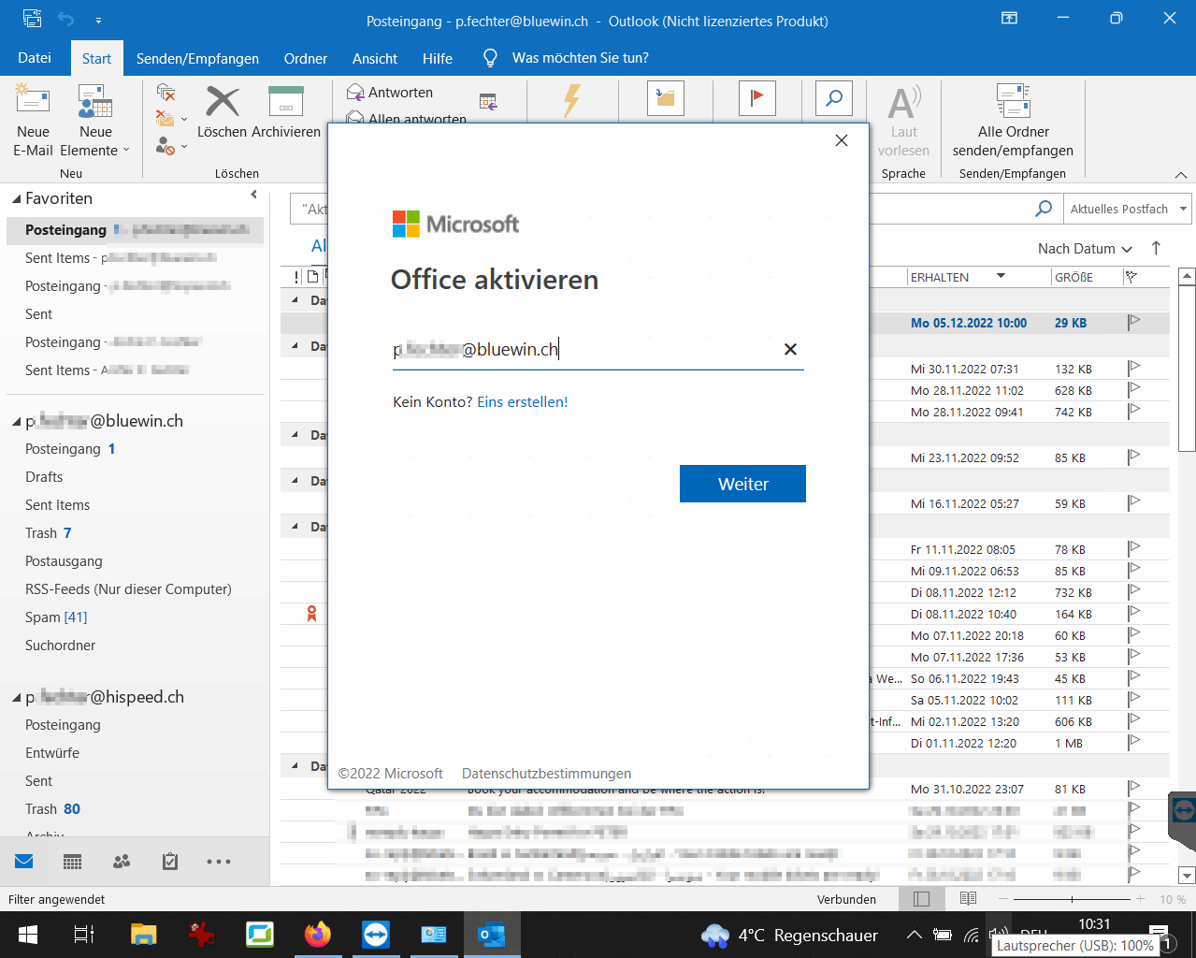Screen dimensions: 1196x958
Task: Open the Datei menu
Action: pos(35,58)
